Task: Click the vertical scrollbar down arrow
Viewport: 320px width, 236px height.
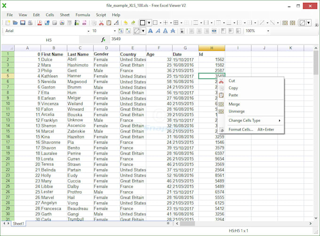Action: tap(316, 218)
